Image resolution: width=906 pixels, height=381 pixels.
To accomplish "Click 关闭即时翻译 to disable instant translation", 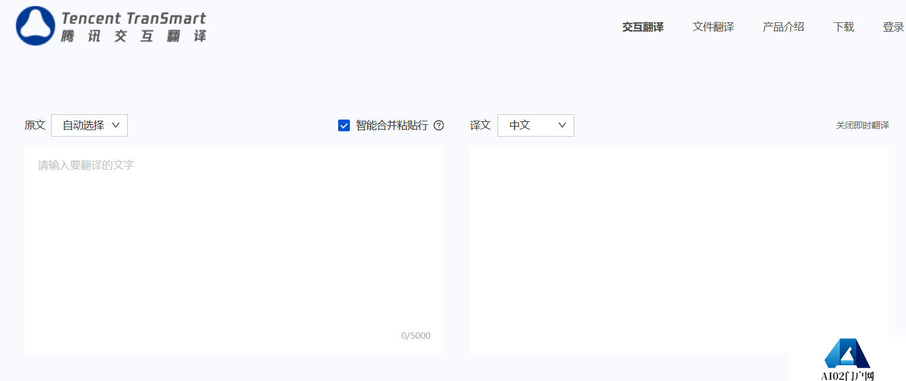I will pos(863,125).
